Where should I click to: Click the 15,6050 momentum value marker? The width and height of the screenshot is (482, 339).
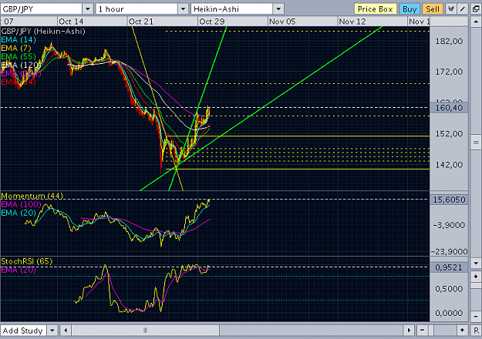click(x=449, y=200)
